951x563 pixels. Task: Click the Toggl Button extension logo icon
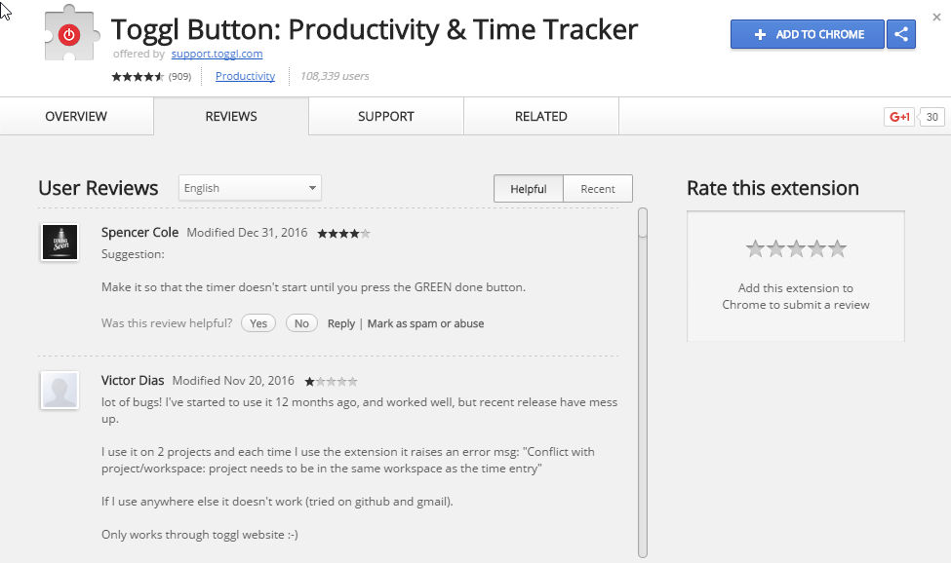coord(68,35)
